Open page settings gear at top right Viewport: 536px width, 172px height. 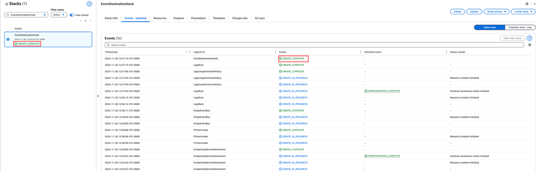(527, 4)
